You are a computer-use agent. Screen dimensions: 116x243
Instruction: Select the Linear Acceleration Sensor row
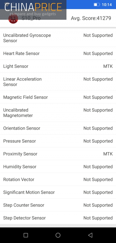(x=58, y=82)
